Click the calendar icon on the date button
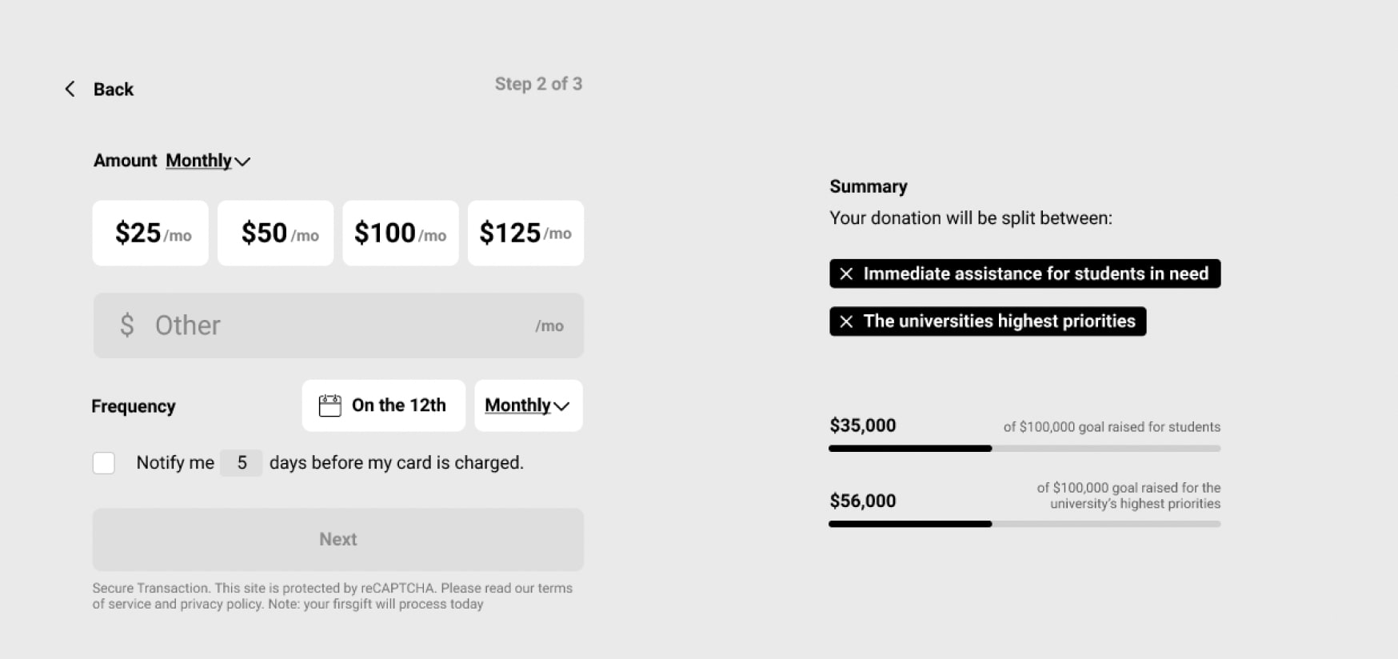 pos(330,405)
